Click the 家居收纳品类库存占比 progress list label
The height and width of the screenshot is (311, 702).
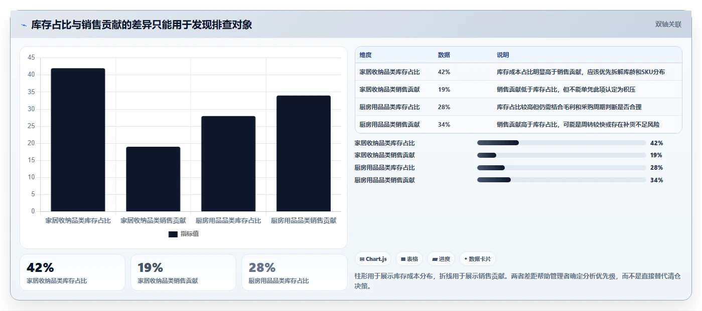coord(385,143)
